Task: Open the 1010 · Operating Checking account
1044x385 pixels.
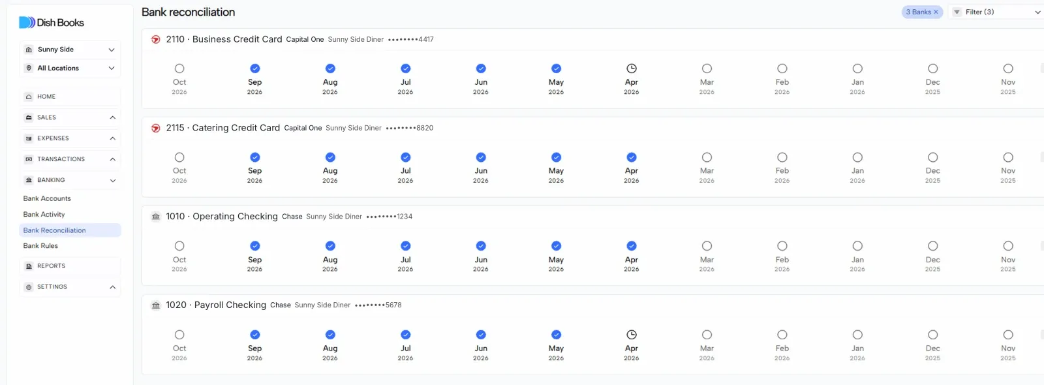Action: point(222,217)
